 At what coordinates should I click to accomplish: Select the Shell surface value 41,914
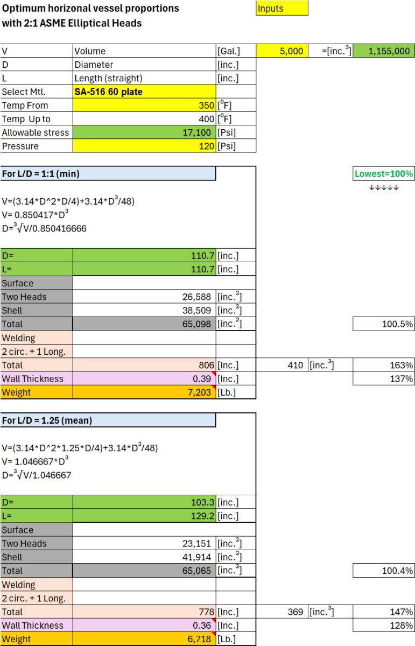144,557
